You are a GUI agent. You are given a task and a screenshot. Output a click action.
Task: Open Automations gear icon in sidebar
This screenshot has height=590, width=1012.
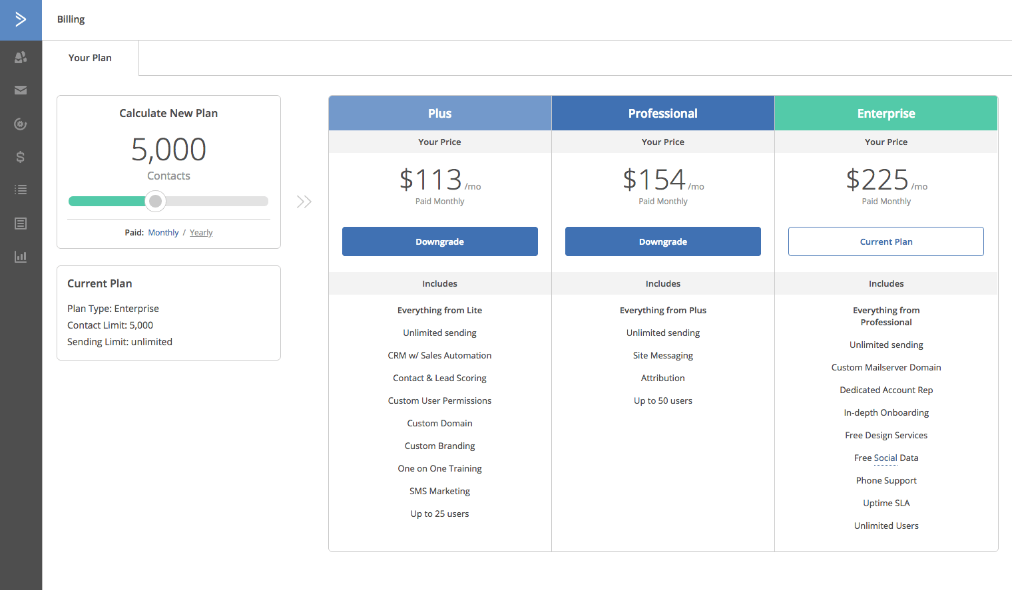tap(21, 124)
